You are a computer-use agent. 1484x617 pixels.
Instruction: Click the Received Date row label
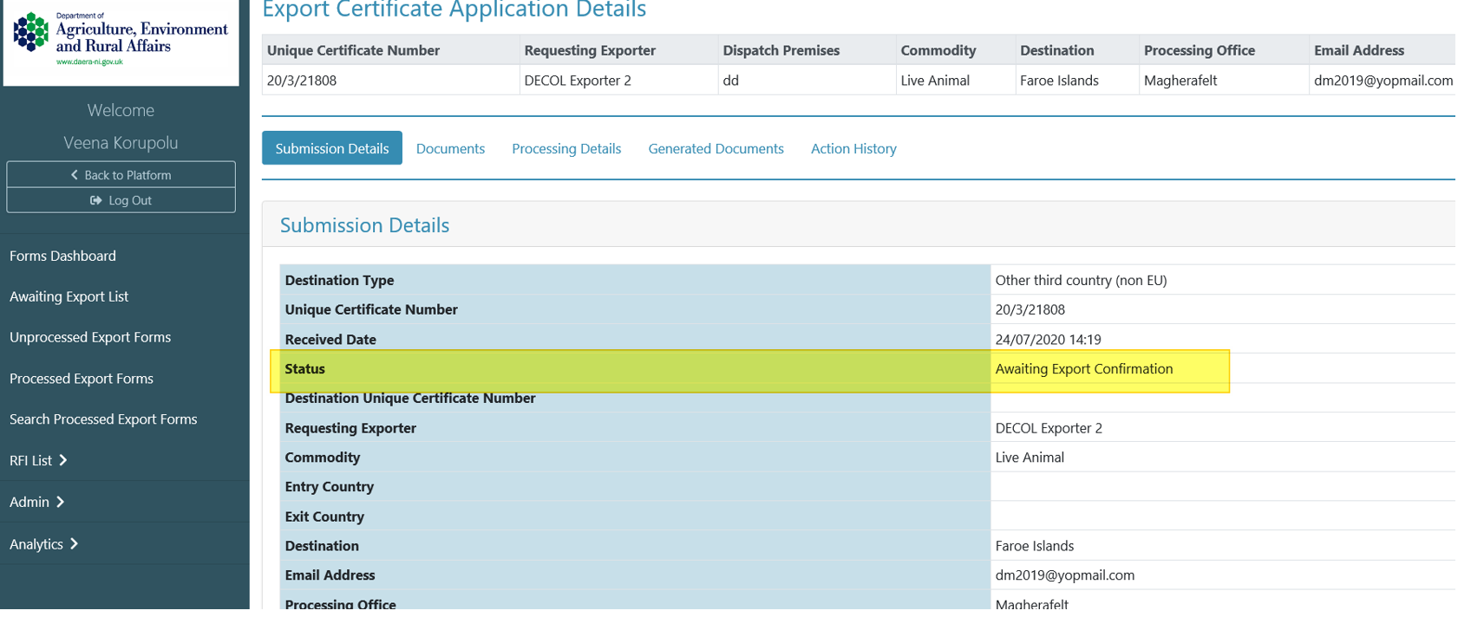(x=330, y=339)
